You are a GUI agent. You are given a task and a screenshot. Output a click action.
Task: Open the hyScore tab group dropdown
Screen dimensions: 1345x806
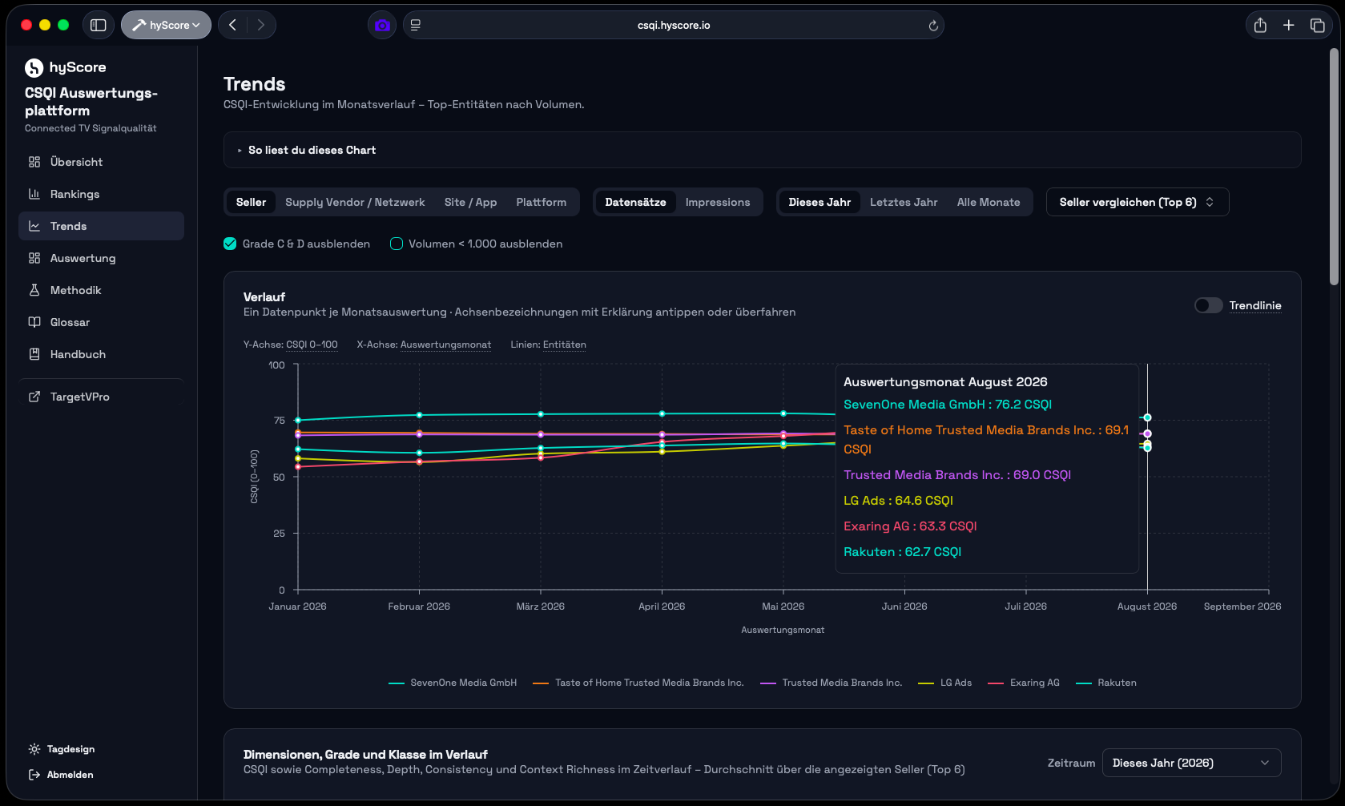click(x=167, y=25)
